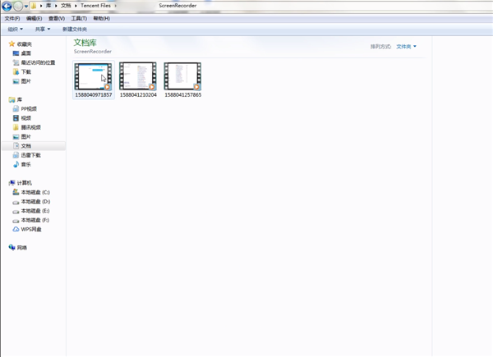
Task: Open the 编辑(E) menu
Action: click(34, 19)
